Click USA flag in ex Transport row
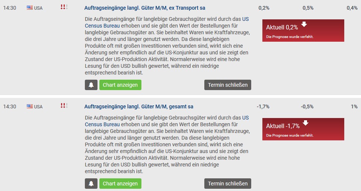Image resolution: width=361 pixels, height=191 pixels. [x=30, y=8]
